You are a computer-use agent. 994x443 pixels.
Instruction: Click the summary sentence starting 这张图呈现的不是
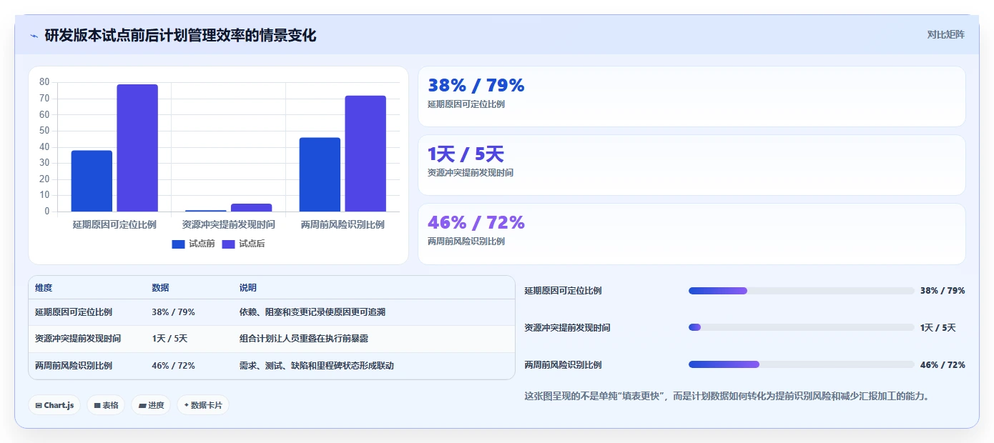(727, 396)
